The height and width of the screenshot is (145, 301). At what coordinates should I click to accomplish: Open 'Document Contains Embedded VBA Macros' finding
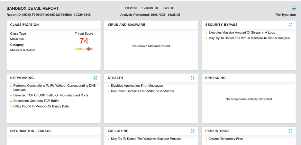point(142,91)
